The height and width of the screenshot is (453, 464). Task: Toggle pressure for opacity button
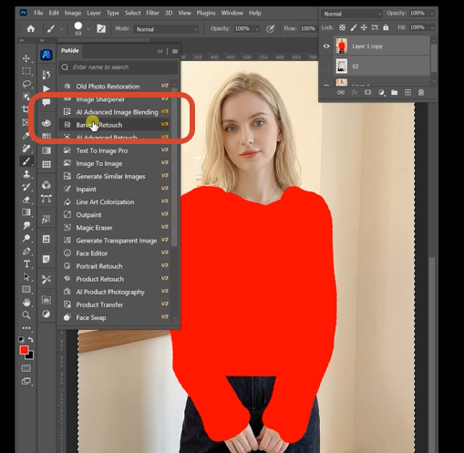click(x=270, y=29)
